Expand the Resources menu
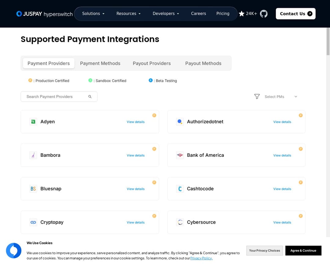Screen dimensions: 330x264 (128, 13)
